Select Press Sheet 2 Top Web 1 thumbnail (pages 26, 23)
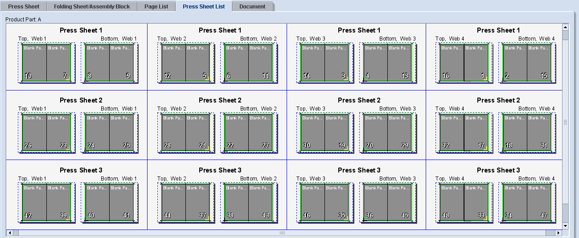The image size is (579, 238). tap(46, 133)
